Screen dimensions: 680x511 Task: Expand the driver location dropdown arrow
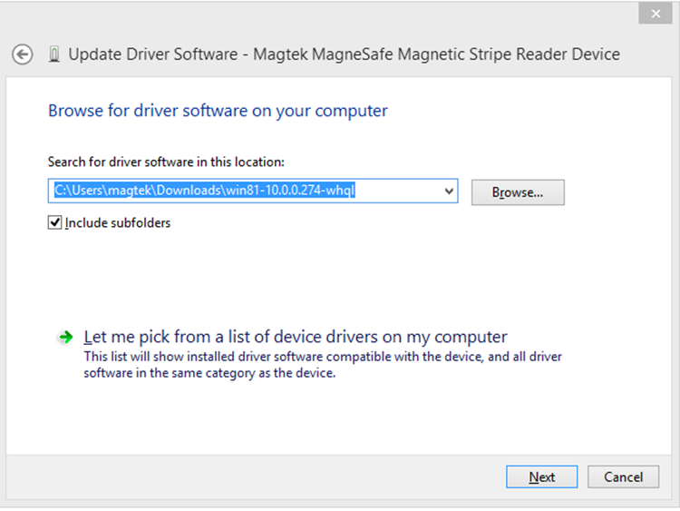point(449,191)
